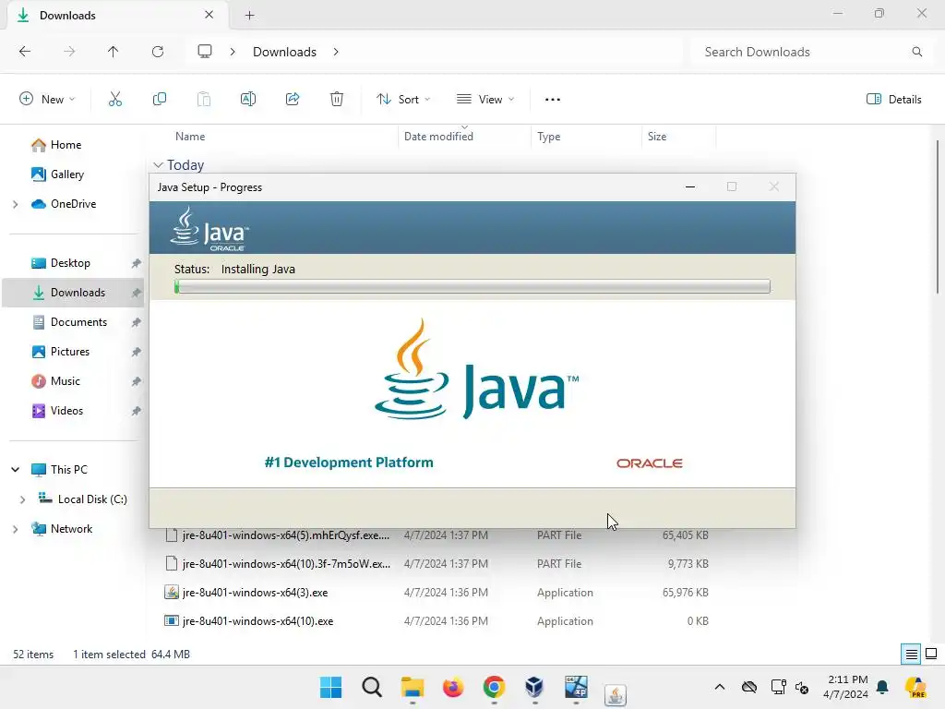
Task: Click the file list vertical scrollbar
Action: [937, 216]
